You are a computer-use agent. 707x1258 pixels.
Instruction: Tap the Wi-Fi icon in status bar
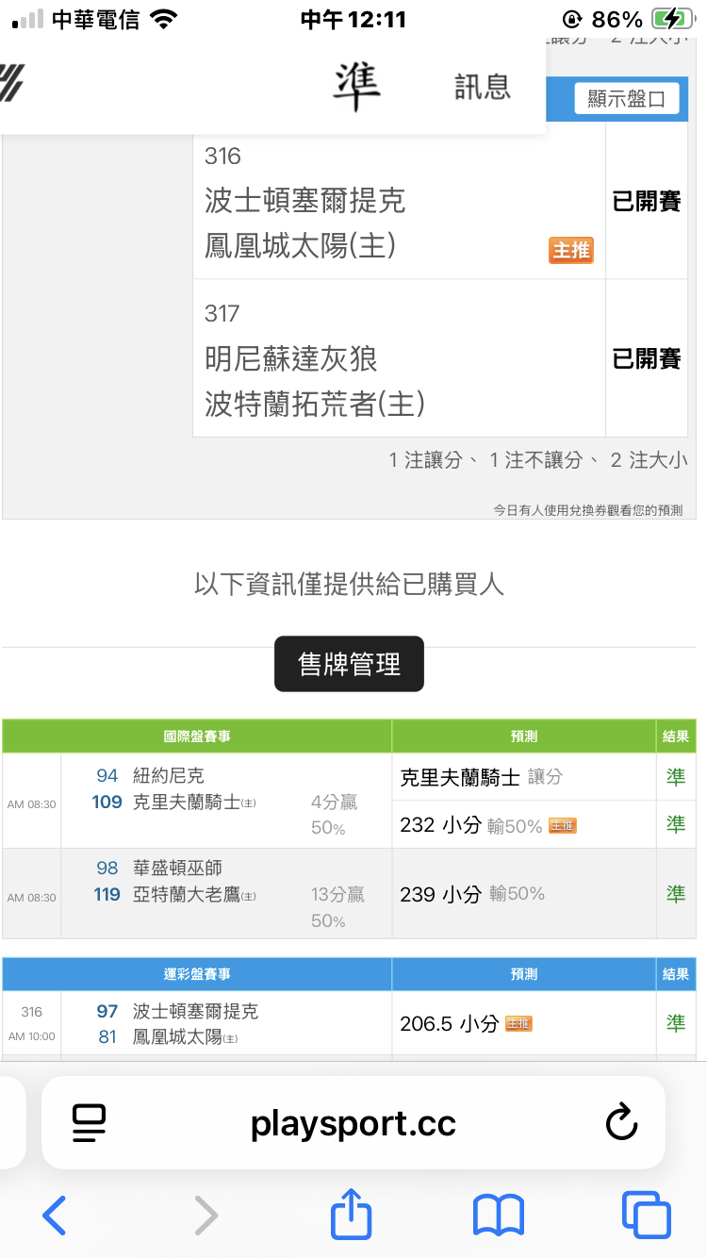pos(164,19)
